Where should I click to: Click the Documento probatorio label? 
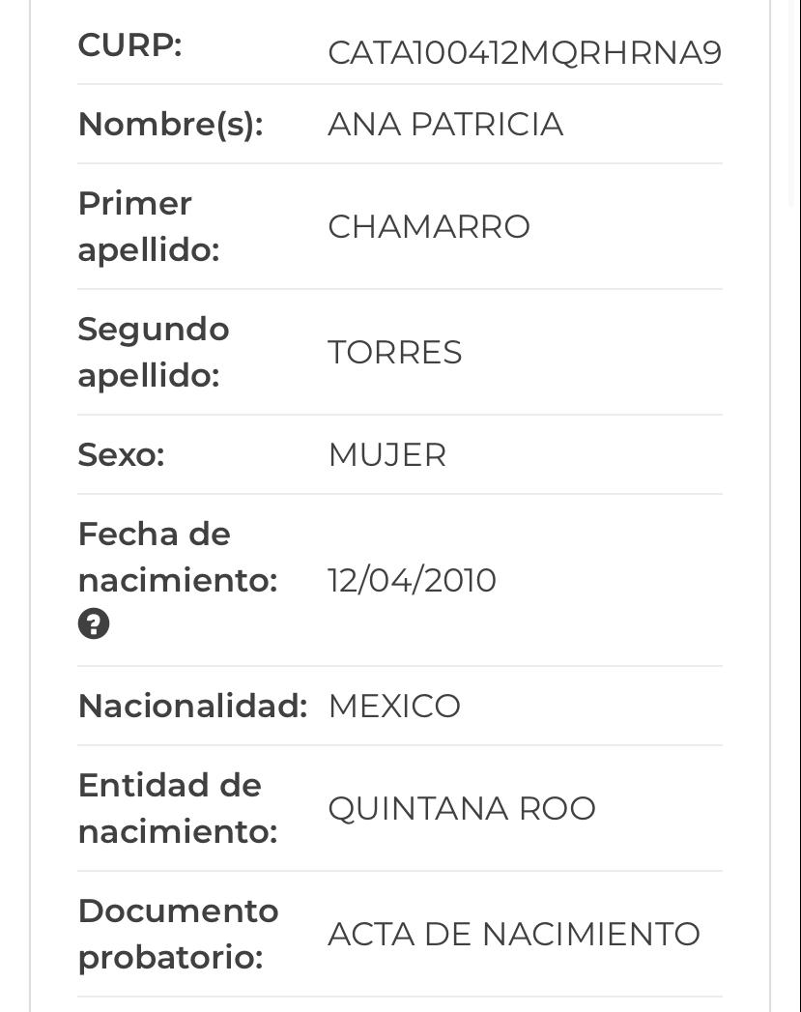coord(178,934)
